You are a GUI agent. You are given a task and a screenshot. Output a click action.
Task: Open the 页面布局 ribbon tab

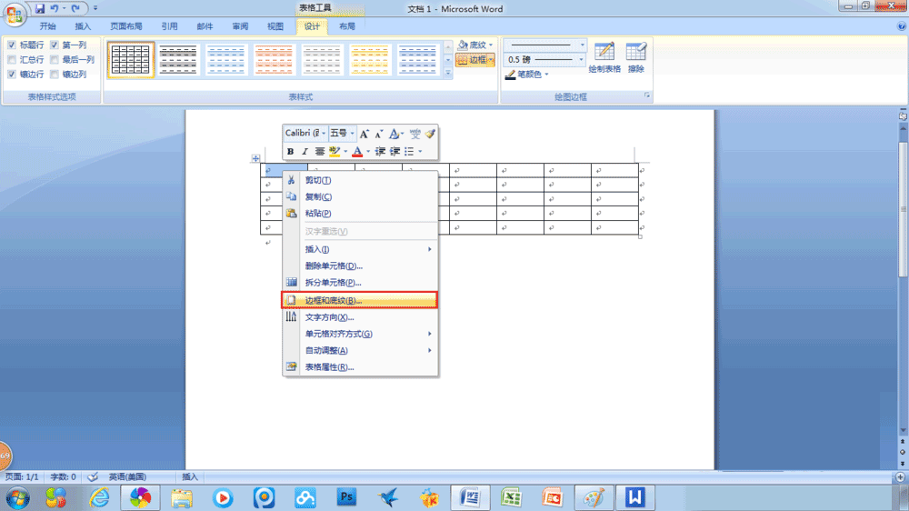pos(125,26)
